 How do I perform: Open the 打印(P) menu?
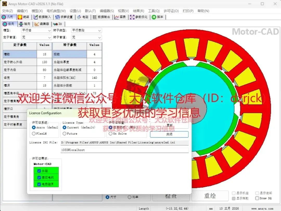tap(188, 11)
